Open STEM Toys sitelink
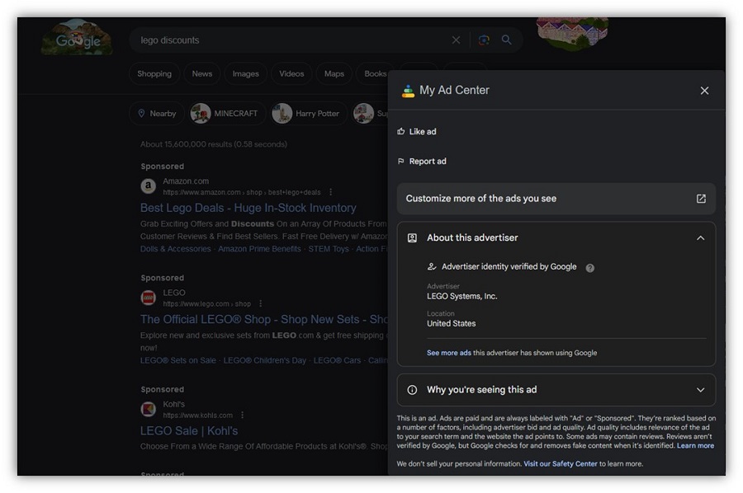This screenshot has height=493, width=743. pos(329,249)
